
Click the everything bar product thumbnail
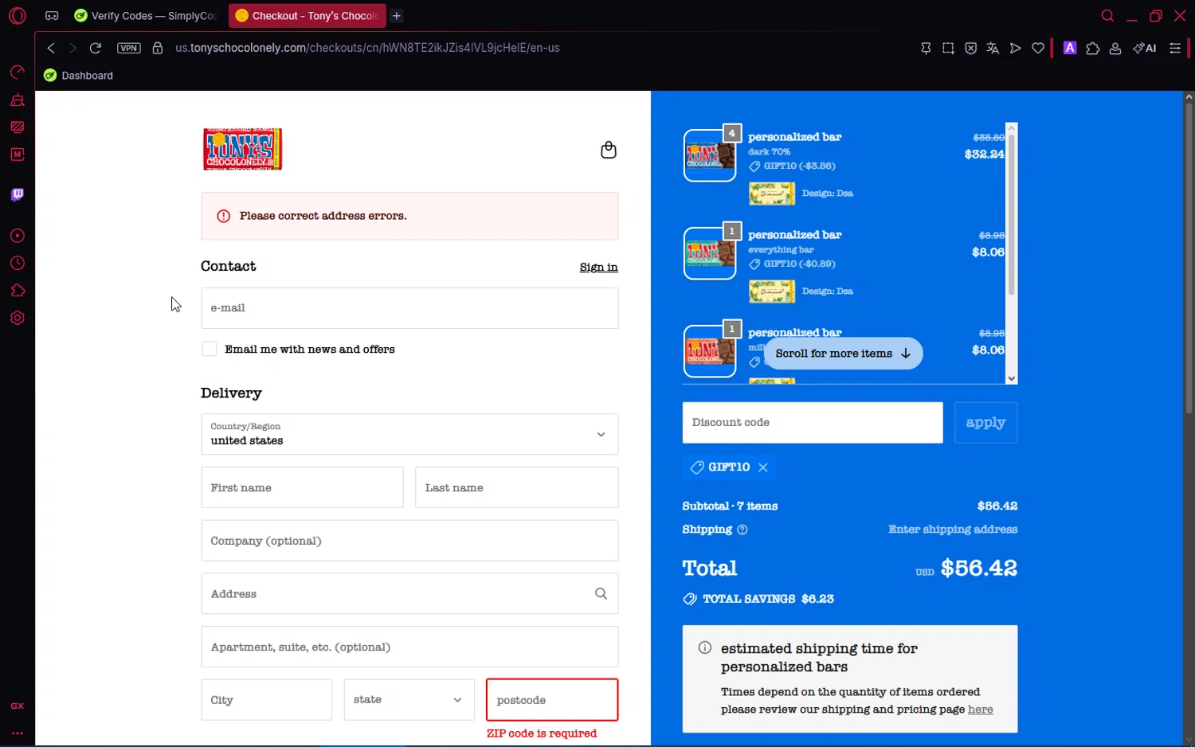[710, 253]
